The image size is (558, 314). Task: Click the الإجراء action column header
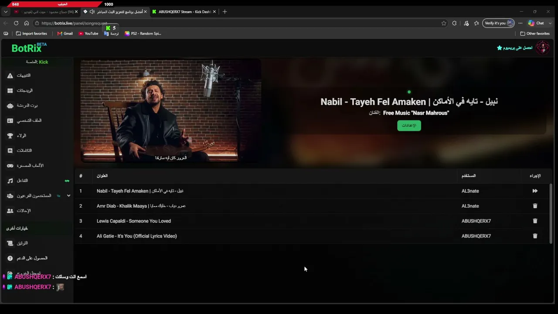pos(535,176)
